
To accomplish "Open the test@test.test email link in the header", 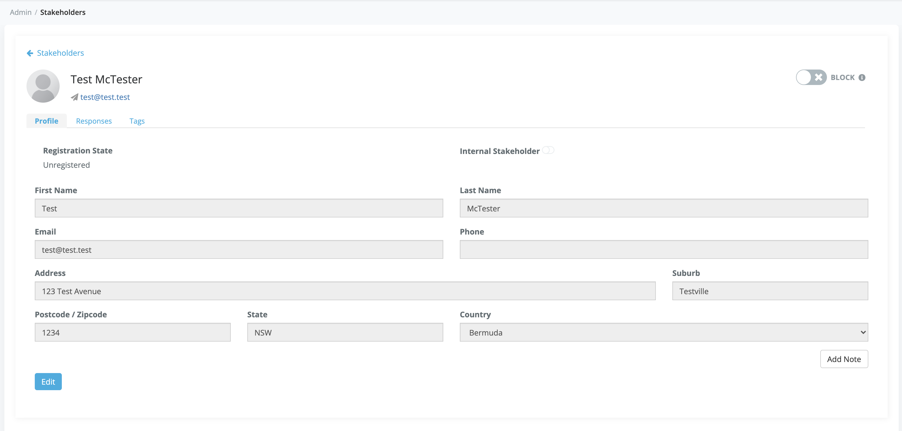I will click(105, 97).
